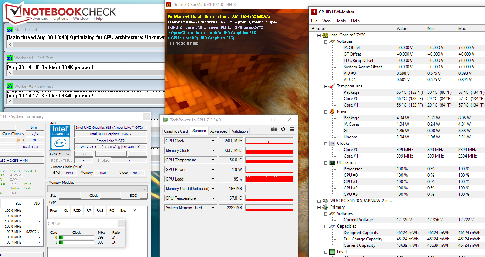Image resolution: width=485 pixels, height=257 pixels.
Task: Click the CPU Voltages lightning icon in HWMonitor
Action: click(x=332, y=41)
